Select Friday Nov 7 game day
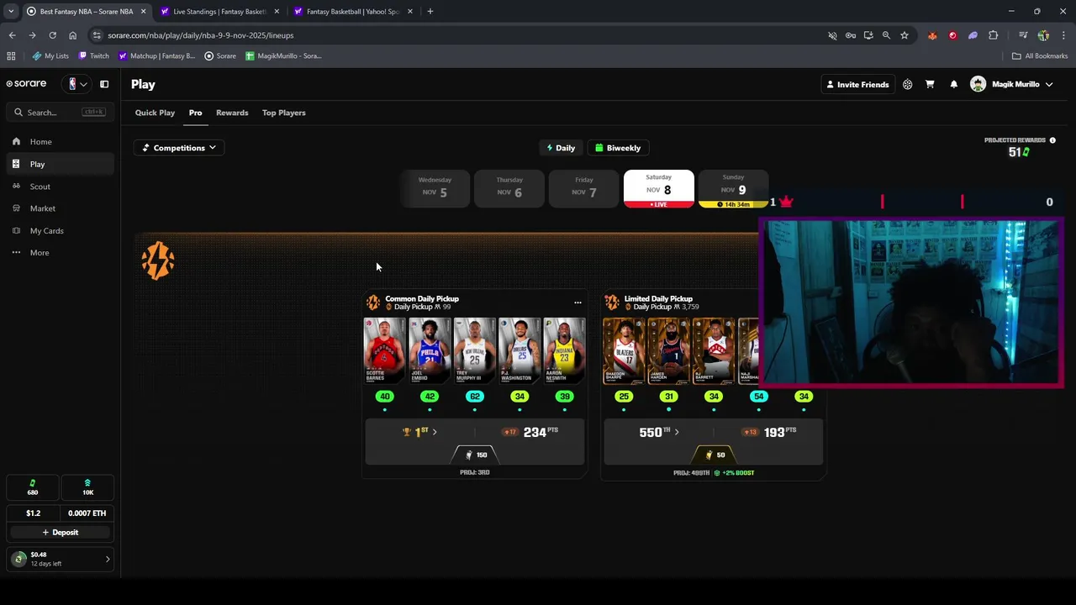1076x605 pixels. tap(583, 188)
